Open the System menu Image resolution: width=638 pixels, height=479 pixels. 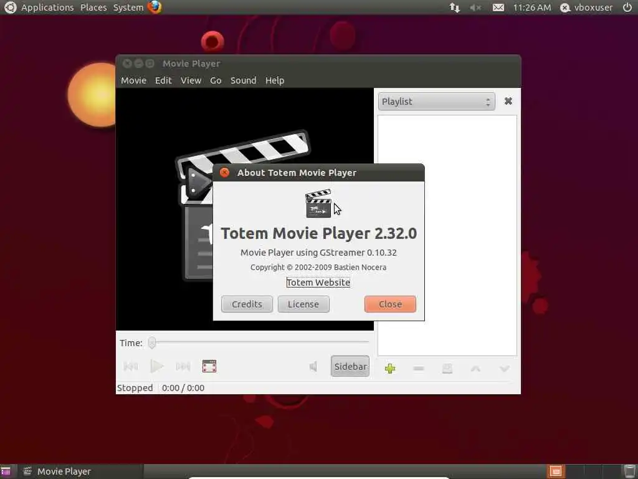click(128, 7)
